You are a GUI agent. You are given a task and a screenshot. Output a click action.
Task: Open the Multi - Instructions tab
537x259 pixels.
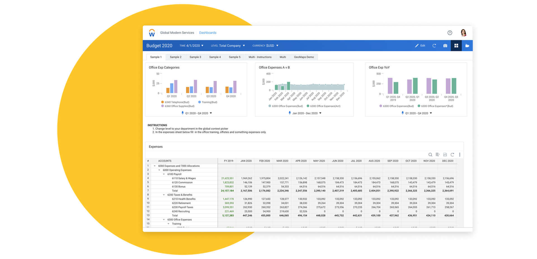(260, 57)
